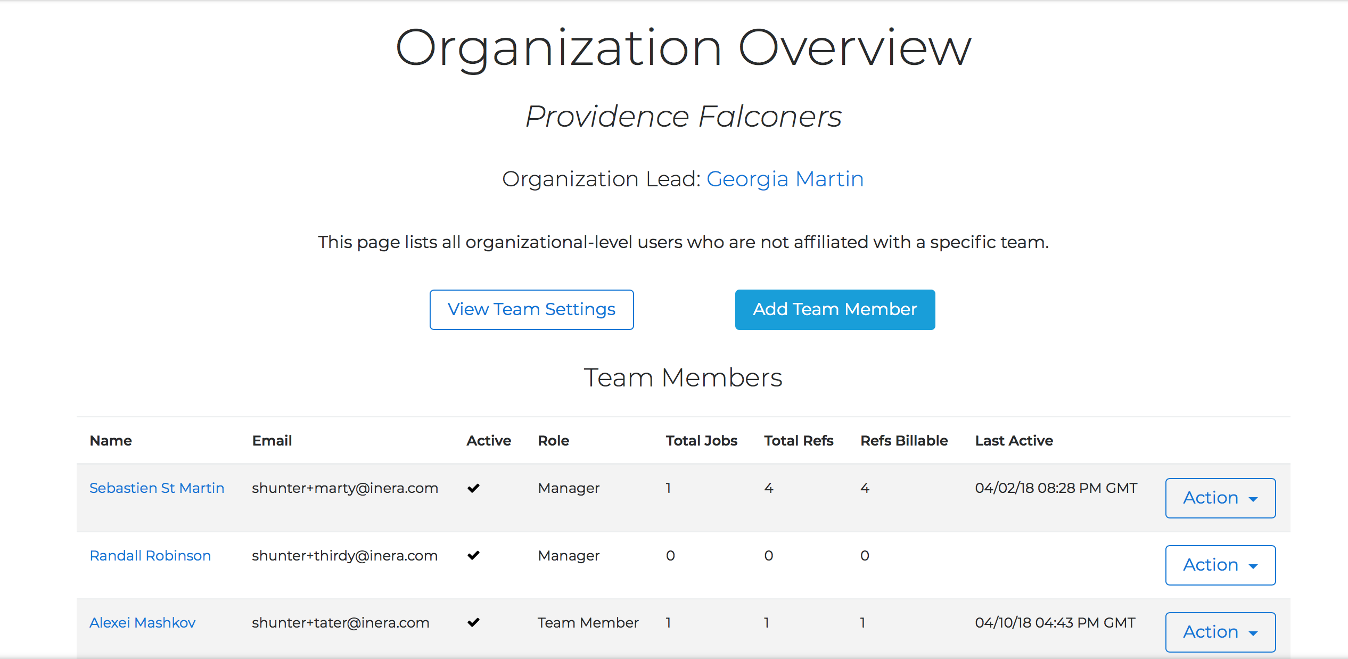Open the Randall Robinson profile link
Image resolution: width=1348 pixels, height=659 pixels.
(150, 556)
